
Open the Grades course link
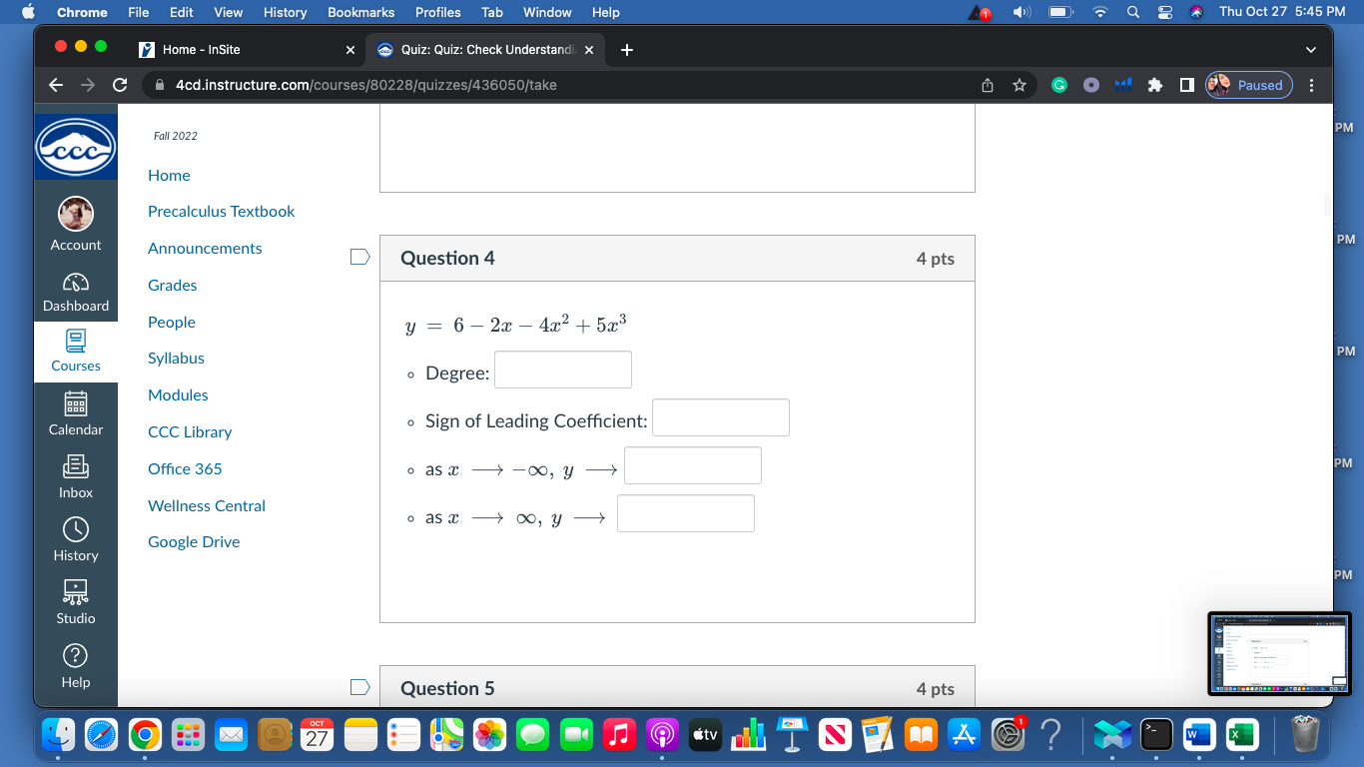[x=172, y=285]
